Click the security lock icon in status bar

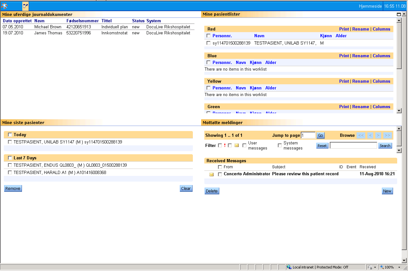pos(370,267)
